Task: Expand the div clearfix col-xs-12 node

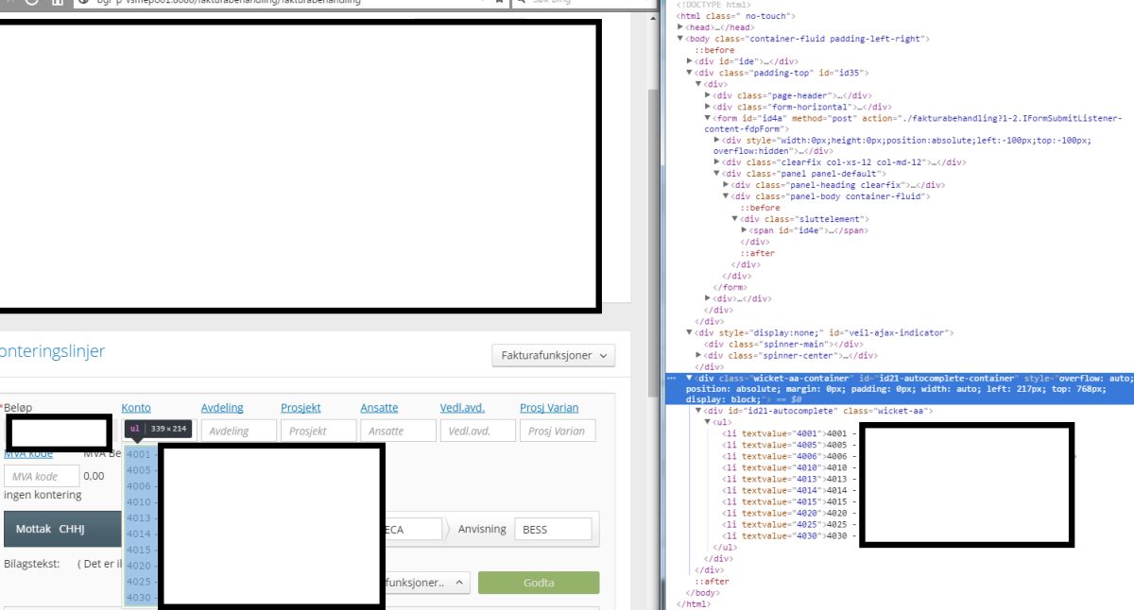Action: tap(717, 162)
